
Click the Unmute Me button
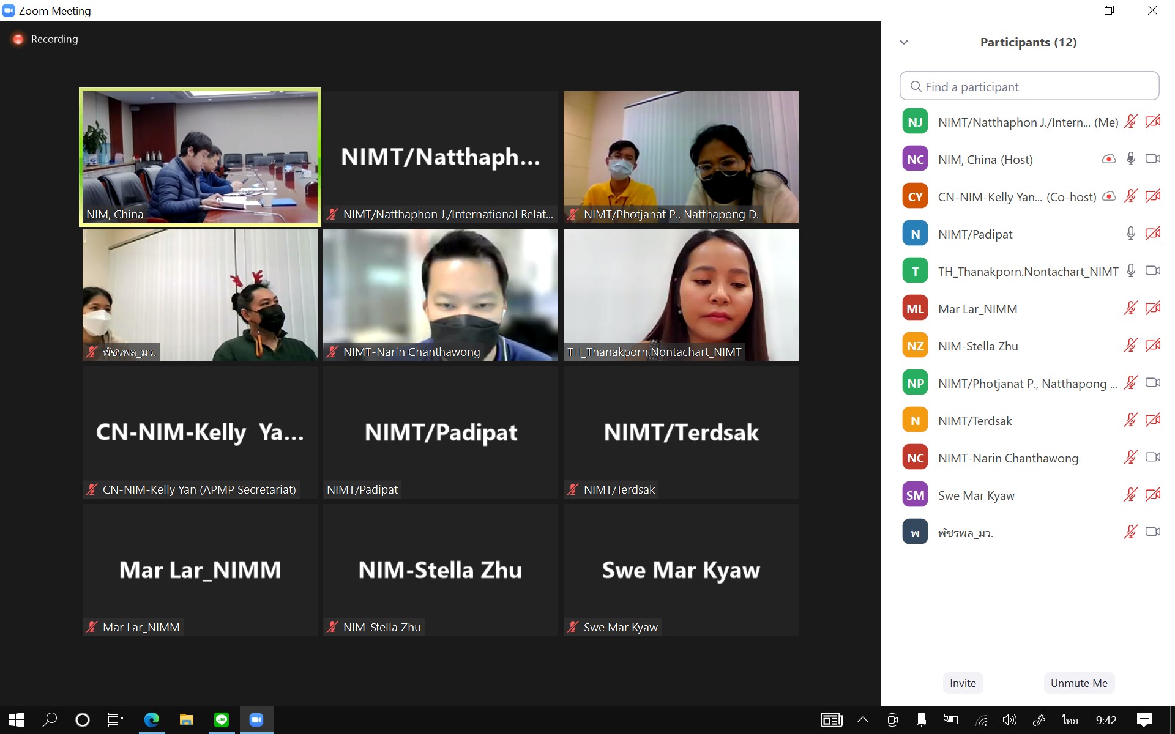(x=1078, y=683)
